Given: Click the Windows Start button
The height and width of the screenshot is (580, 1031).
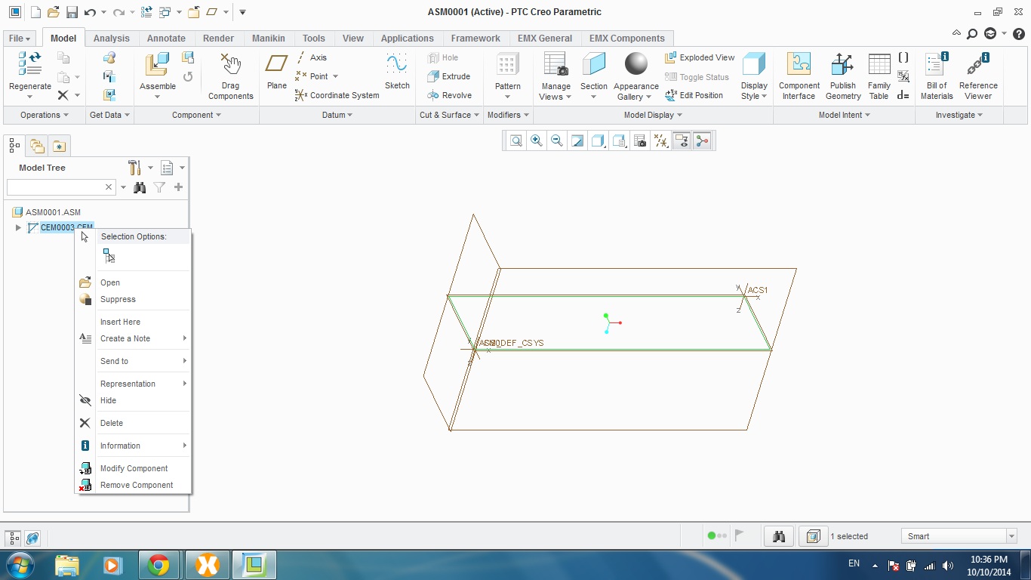Looking at the screenshot, I should [x=19, y=565].
